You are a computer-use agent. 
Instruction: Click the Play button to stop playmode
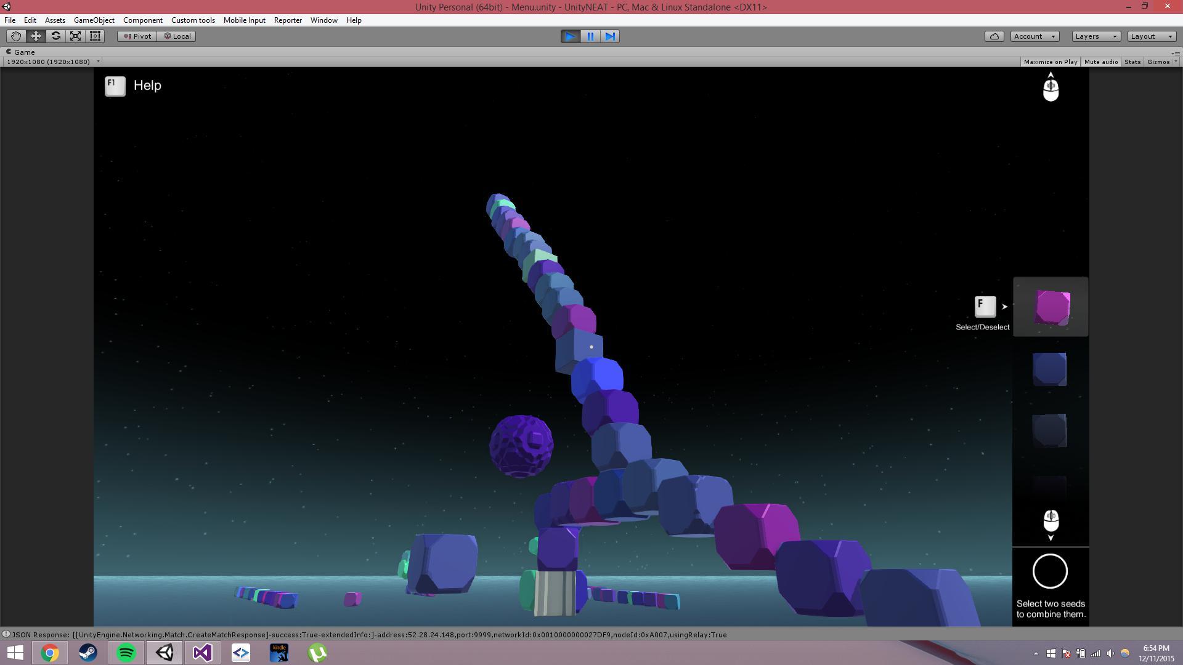[x=570, y=36]
